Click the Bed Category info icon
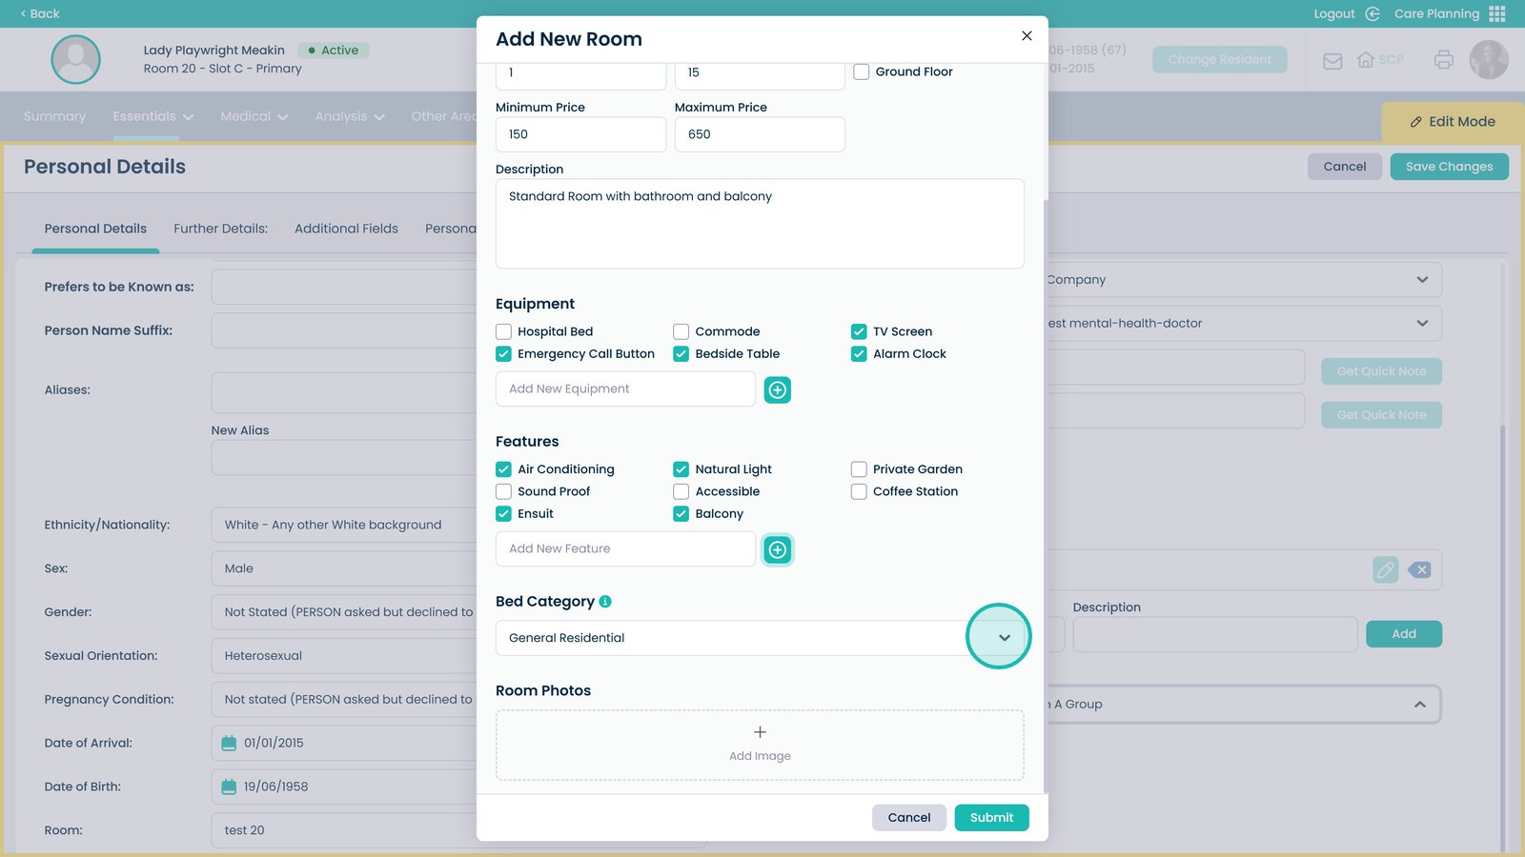 click(605, 602)
